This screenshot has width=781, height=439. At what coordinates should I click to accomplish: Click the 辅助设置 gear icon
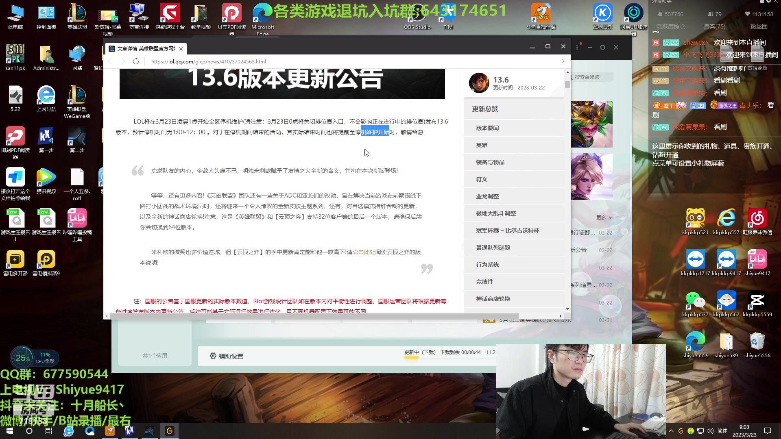click(213, 356)
